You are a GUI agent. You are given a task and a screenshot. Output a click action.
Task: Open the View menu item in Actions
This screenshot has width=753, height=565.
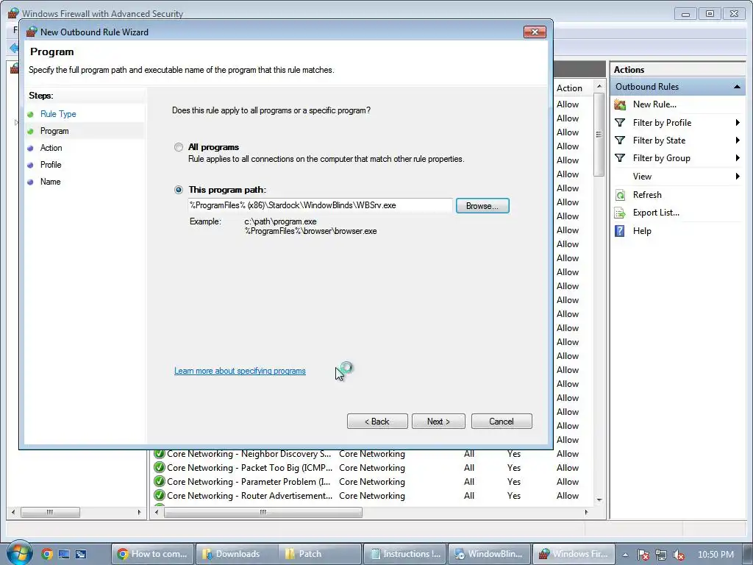642,177
